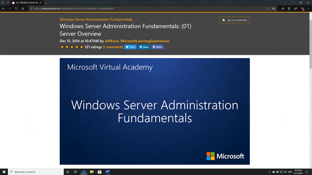Open JeffKoch author profile link

tap(111, 41)
